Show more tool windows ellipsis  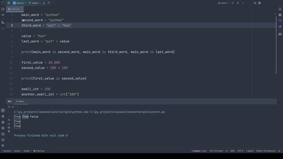point(3,28)
